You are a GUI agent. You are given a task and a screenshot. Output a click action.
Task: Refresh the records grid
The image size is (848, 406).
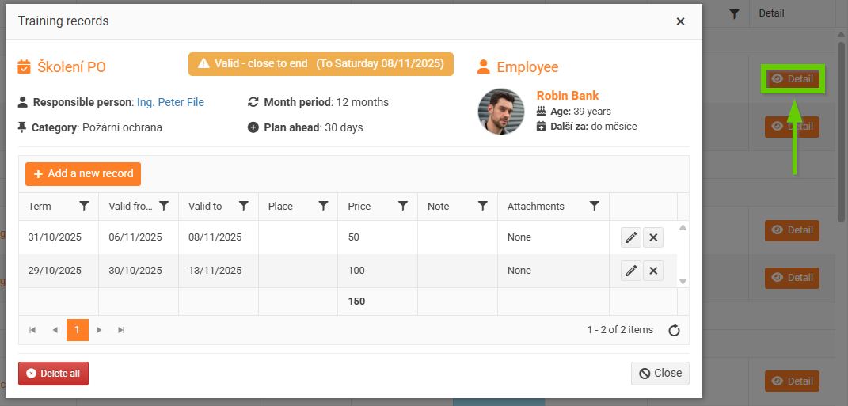pyautogui.click(x=674, y=330)
